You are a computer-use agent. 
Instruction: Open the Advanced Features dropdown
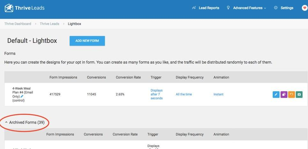pos(250,8)
